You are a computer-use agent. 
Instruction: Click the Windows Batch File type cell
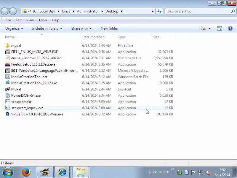point(133,77)
